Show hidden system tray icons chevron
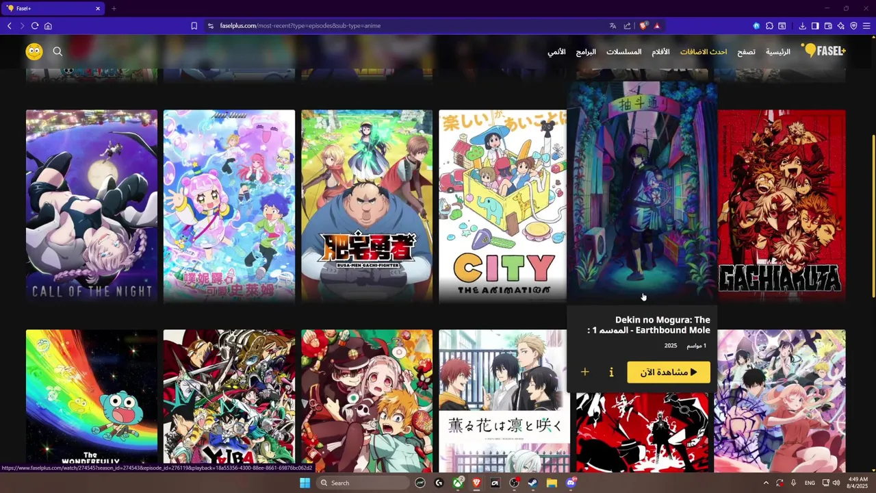Viewport: 876px width, 493px height. pos(766,483)
